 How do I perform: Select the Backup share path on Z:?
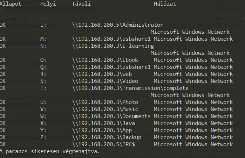point(107,137)
